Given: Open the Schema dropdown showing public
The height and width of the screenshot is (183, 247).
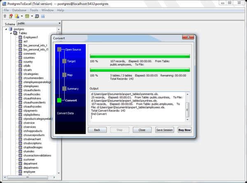Looking at the screenshot, I should coord(59,23).
